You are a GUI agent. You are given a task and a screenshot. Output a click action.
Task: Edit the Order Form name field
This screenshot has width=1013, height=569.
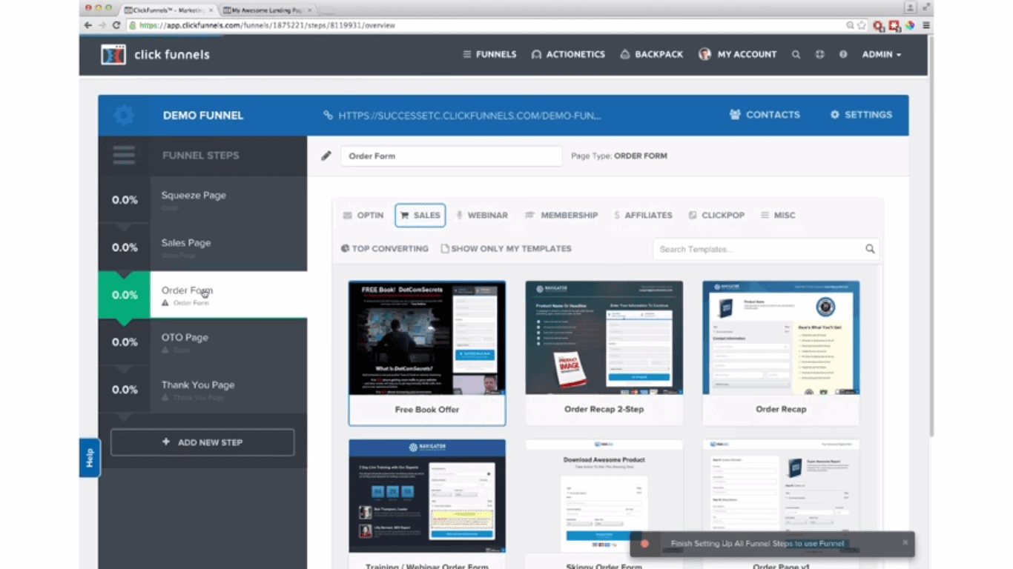(x=451, y=156)
